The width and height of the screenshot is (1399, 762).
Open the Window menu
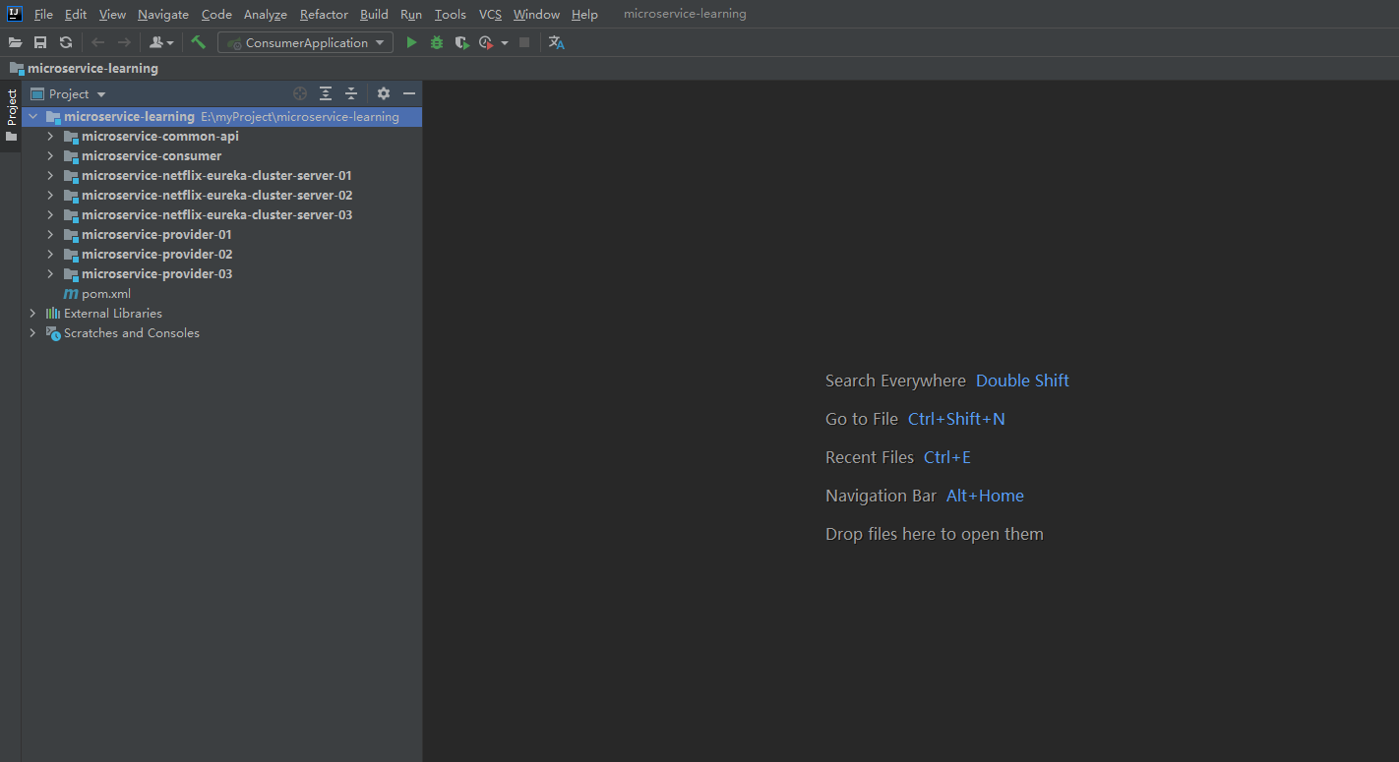coord(536,14)
